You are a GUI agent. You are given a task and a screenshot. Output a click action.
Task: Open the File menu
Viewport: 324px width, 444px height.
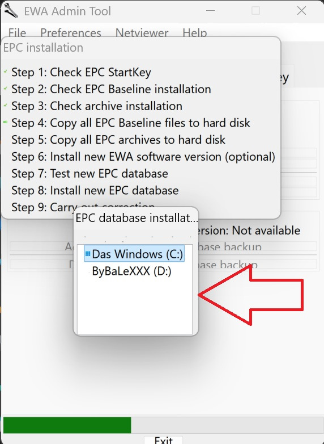pyautogui.click(x=17, y=32)
